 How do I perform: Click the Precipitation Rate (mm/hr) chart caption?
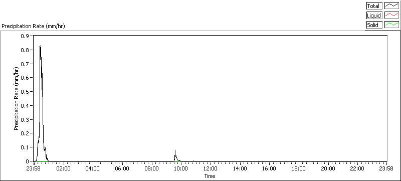pos(34,26)
